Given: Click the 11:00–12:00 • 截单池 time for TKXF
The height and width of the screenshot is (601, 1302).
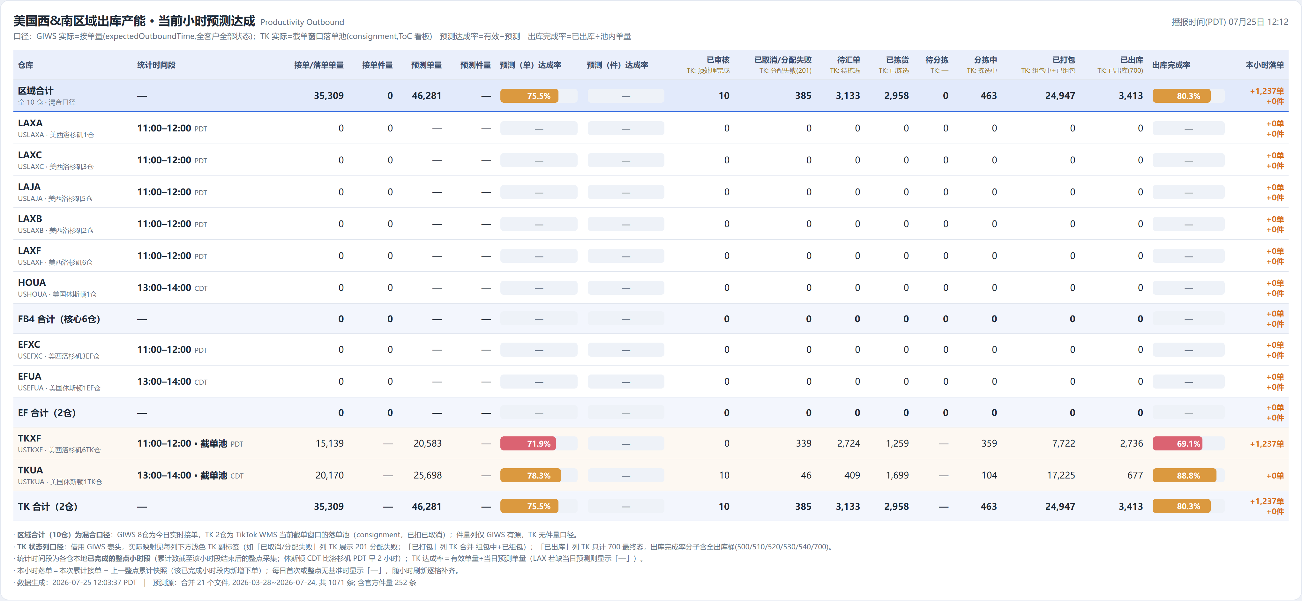Looking at the screenshot, I should (x=182, y=443).
